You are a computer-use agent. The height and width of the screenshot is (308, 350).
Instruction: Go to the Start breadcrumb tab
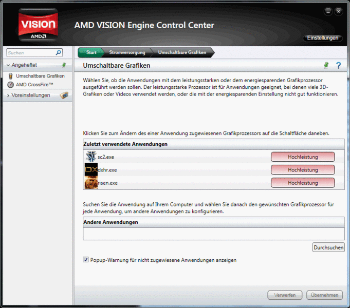(x=91, y=52)
